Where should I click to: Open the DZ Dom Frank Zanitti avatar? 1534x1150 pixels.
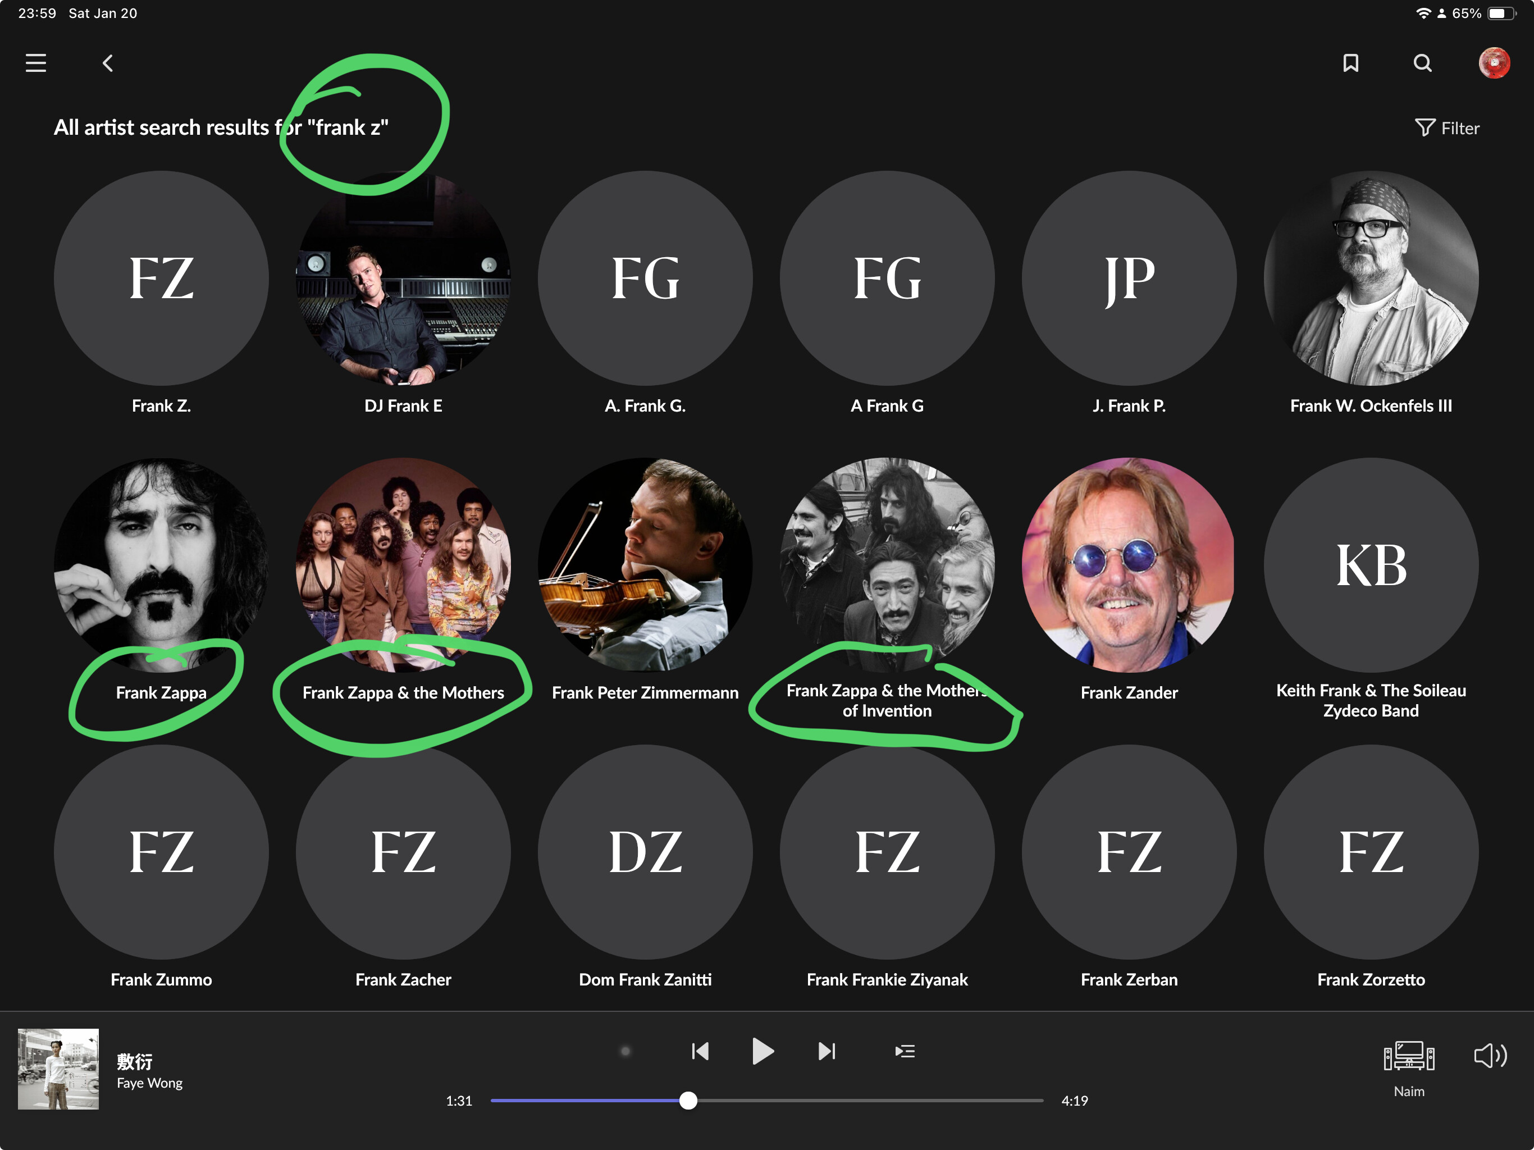coord(645,852)
